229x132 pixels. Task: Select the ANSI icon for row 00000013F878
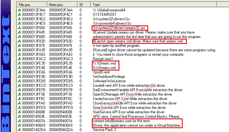pyautogui.click(x=19, y=46)
